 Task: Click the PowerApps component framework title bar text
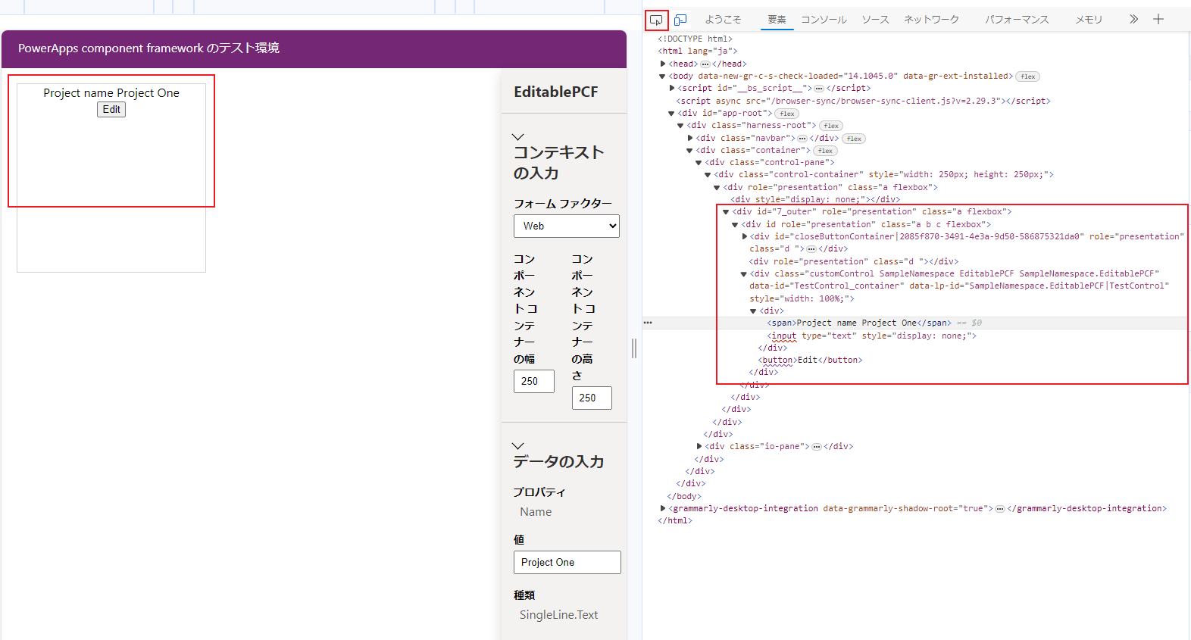click(x=148, y=48)
